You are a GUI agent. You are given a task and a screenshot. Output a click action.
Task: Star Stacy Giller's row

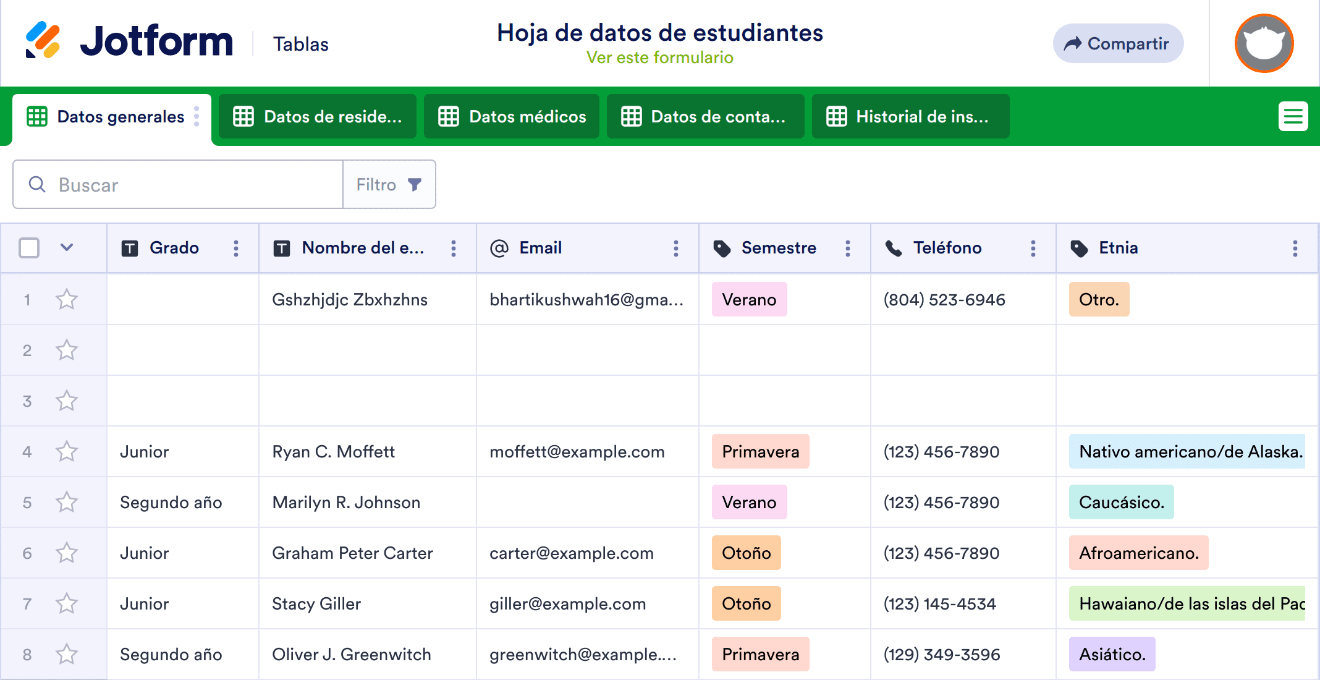click(x=67, y=604)
